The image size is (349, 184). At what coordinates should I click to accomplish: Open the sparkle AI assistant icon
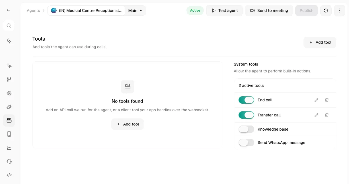pyautogui.click(x=9, y=41)
